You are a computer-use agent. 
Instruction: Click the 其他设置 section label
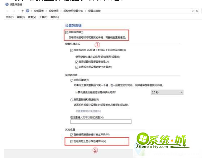tap(70, 130)
